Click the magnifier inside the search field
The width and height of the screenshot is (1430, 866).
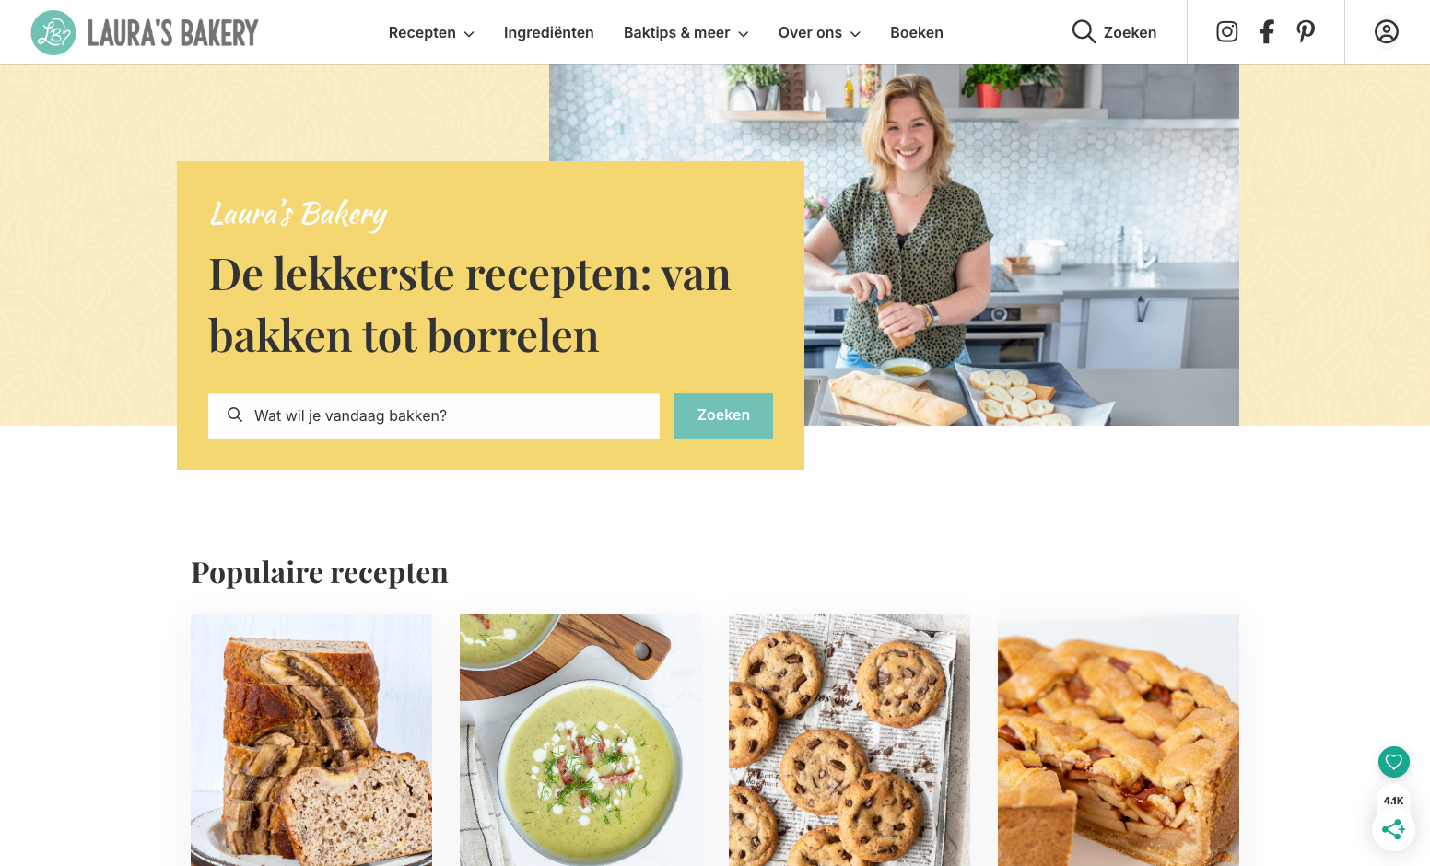pos(235,415)
